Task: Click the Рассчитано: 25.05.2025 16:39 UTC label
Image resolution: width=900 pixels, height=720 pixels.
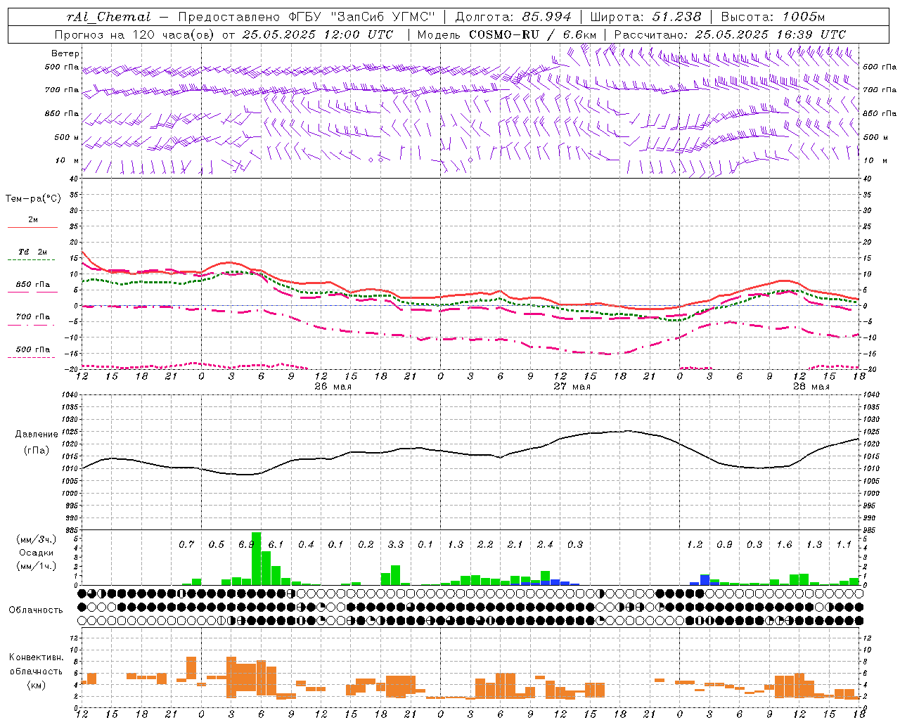Action: [x=730, y=34]
